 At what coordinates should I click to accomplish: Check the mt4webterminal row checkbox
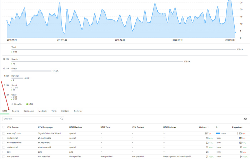coord(4,143)
